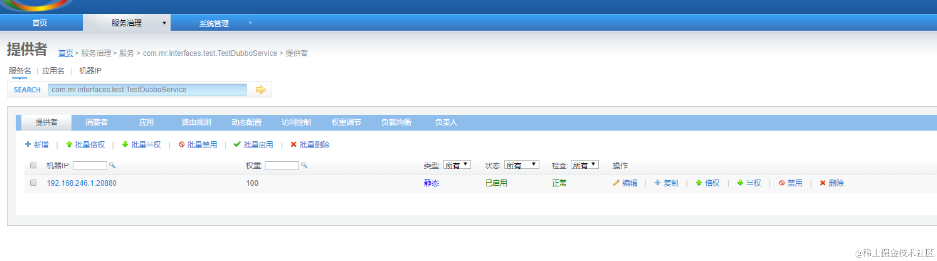Image resolution: width=937 pixels, height=261 pixels.
Task: Click the red X icon for 删除 in the row
Action: click(823, 183)
